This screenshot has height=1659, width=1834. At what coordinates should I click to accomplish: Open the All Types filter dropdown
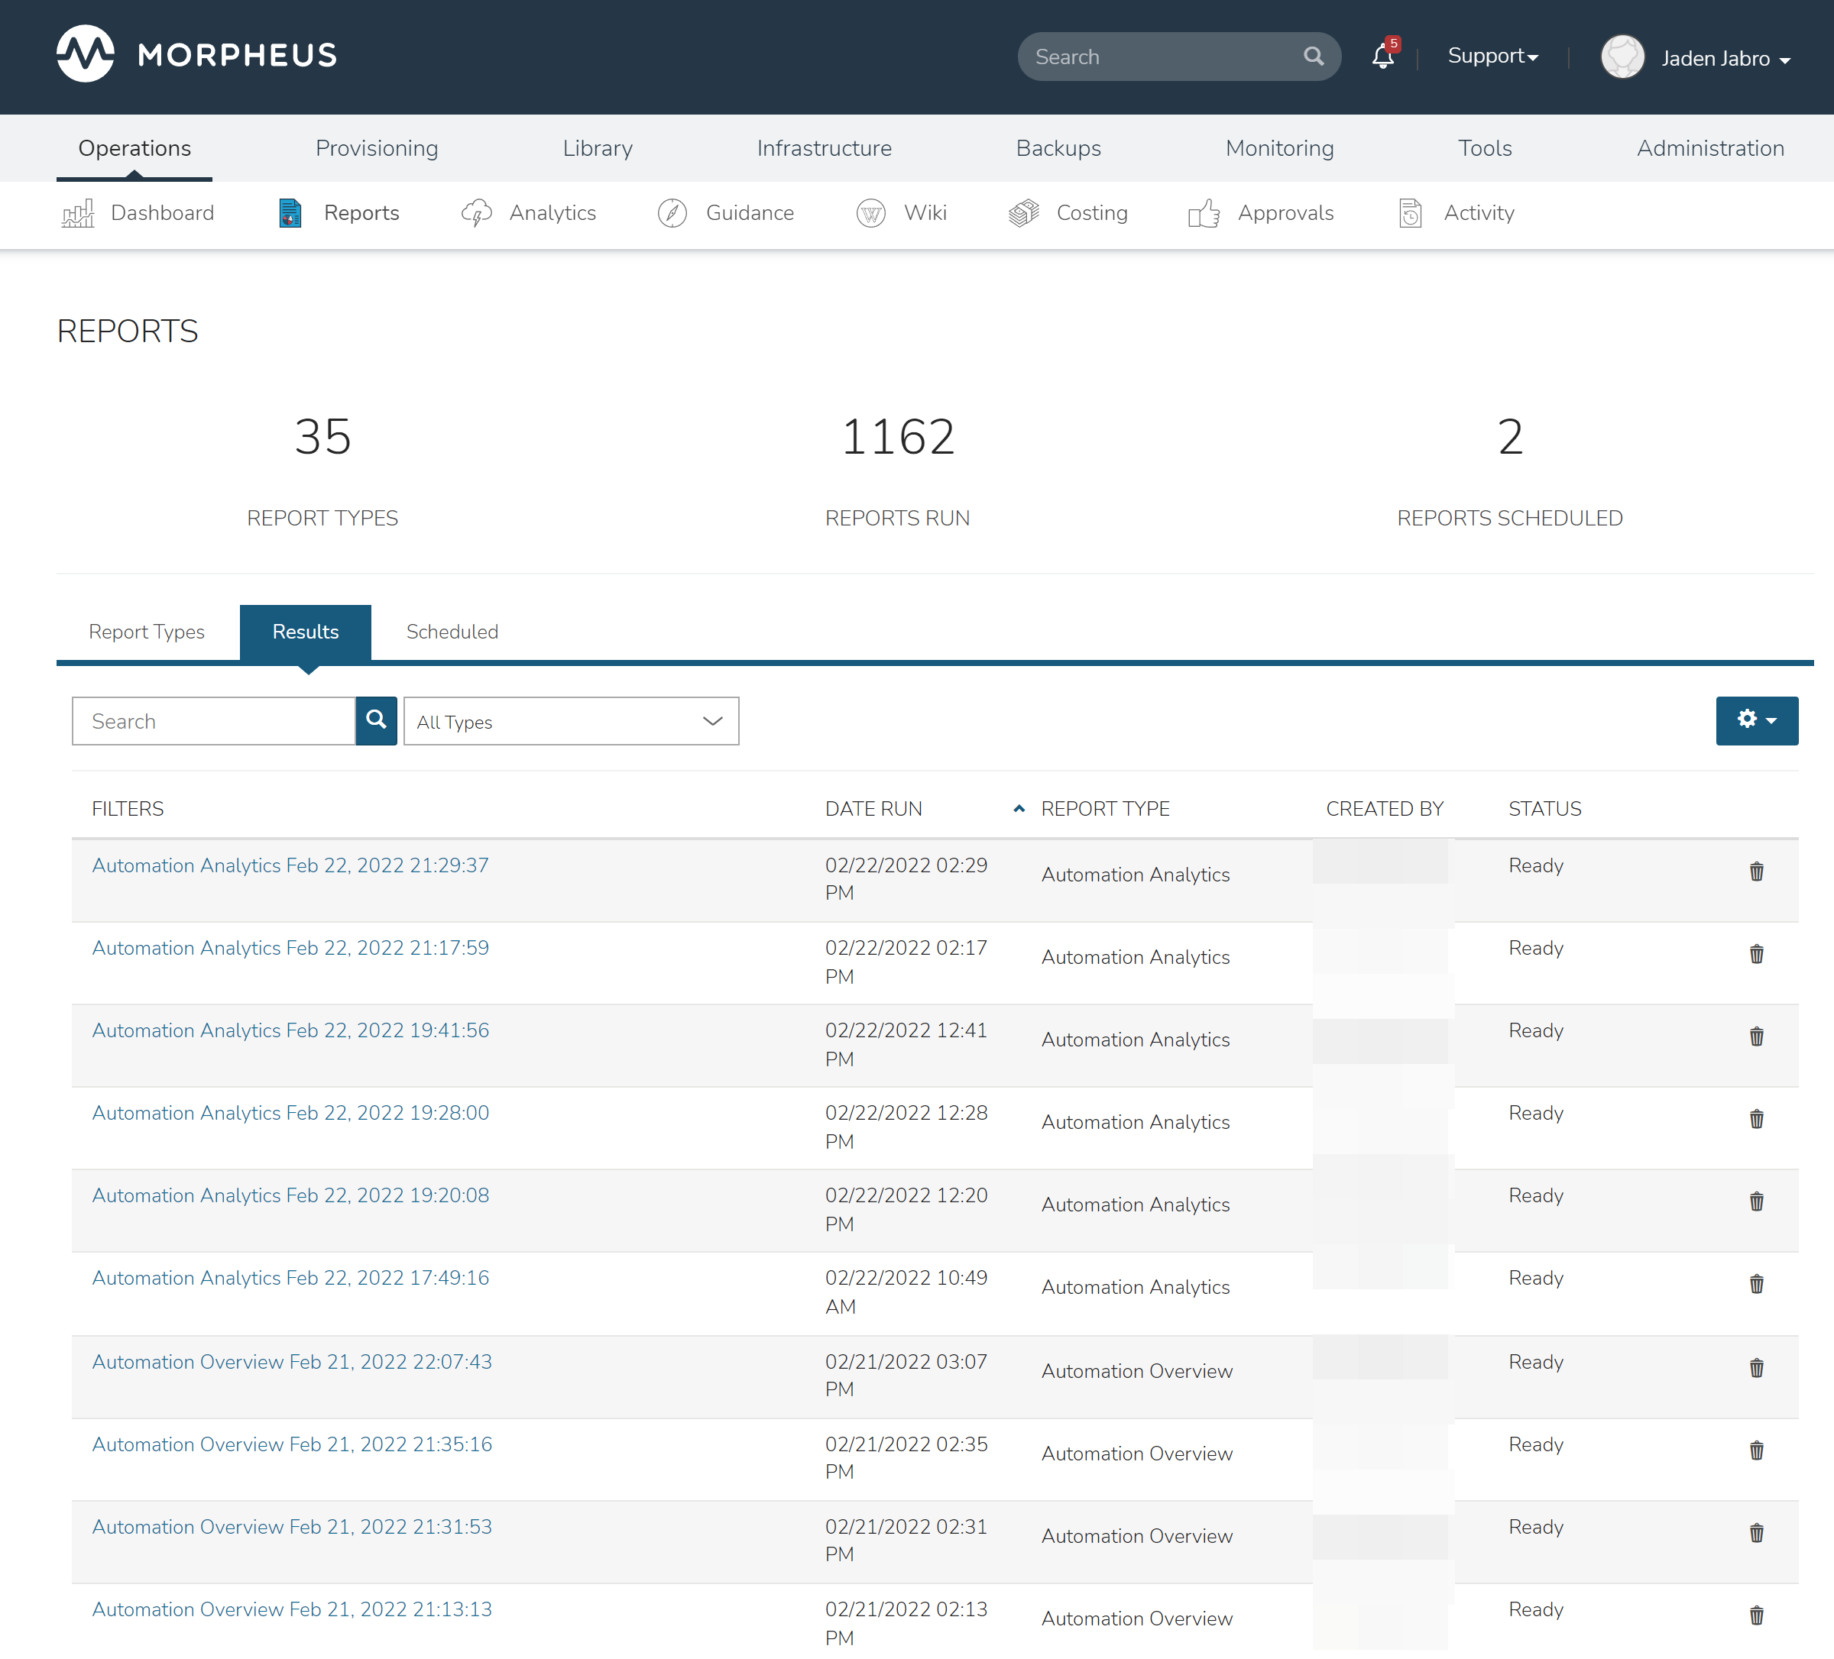coord(572,720)
